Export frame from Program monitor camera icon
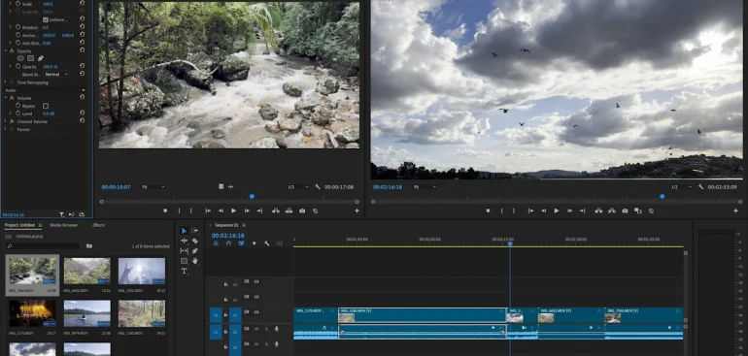This screenshot has width=748, height=356. tap(625, 210)
